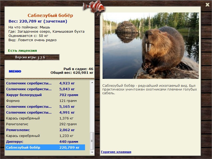Open the Горячие клавиши link
212x159 pixels.
[x=116, y=152]
